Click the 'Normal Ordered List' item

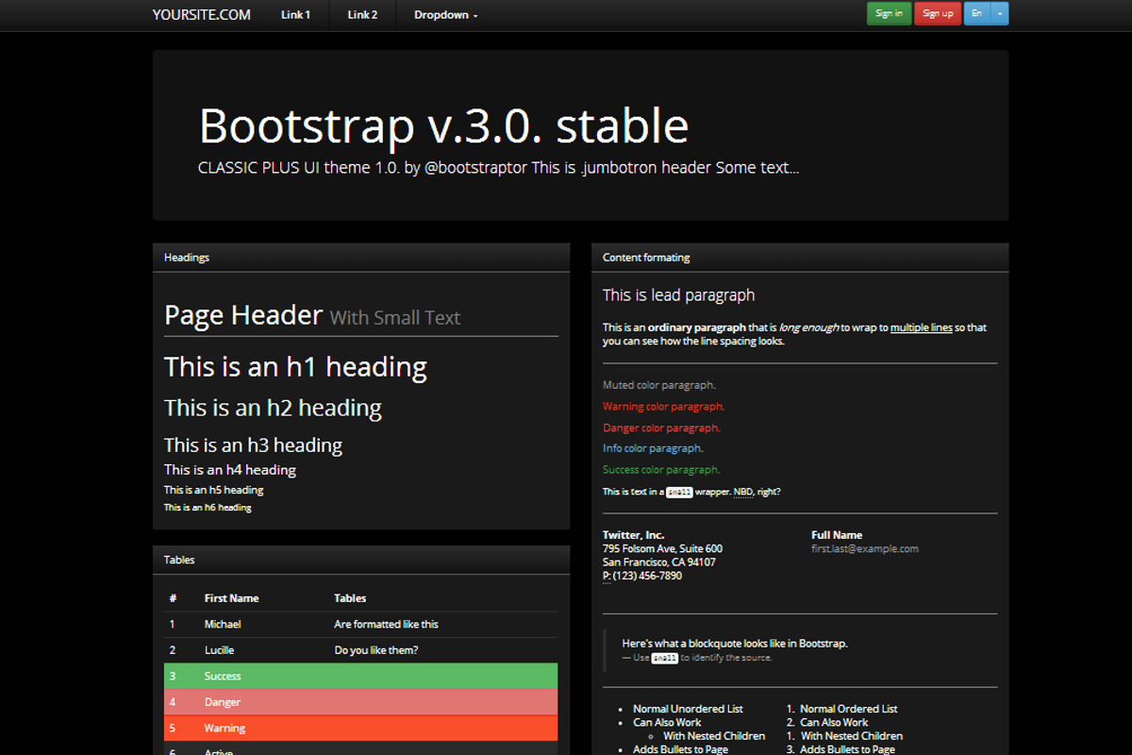pos(848,709)
